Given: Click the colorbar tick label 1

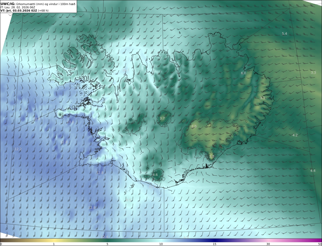Looking at the screenshot, I should tap(54, 244).
